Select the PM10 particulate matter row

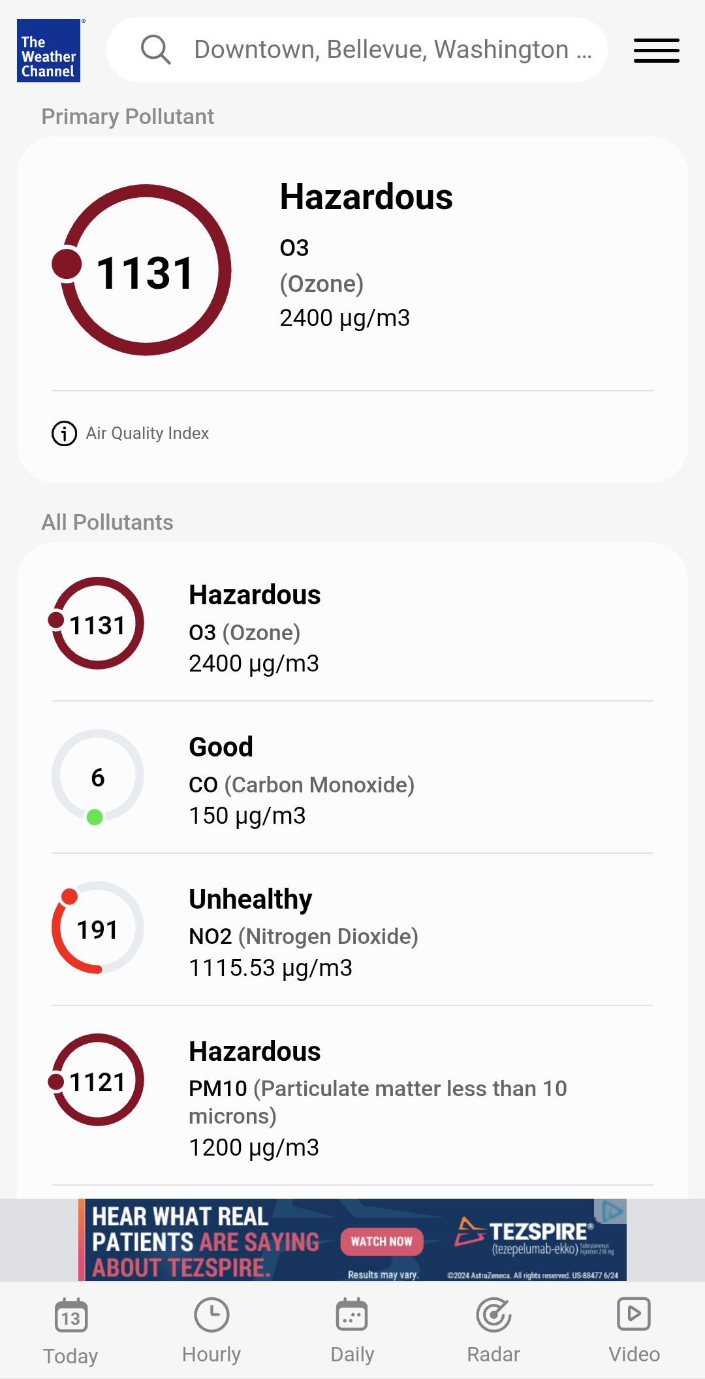coord(352,1095)
